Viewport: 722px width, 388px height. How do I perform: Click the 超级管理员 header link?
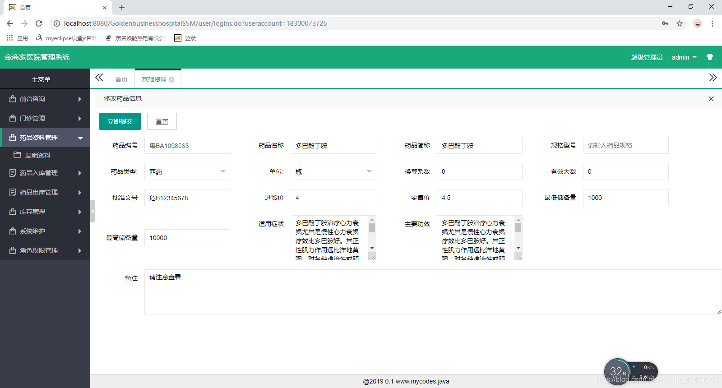click(x=647, y=57)
